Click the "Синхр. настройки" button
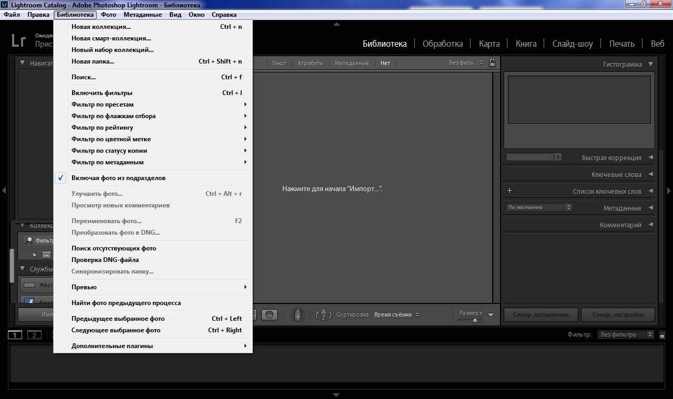Viewport: 673px width, 399px height. tap(618, 314)
